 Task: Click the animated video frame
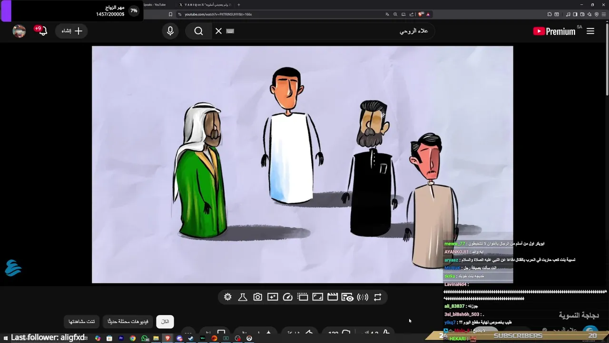[302, 164]
